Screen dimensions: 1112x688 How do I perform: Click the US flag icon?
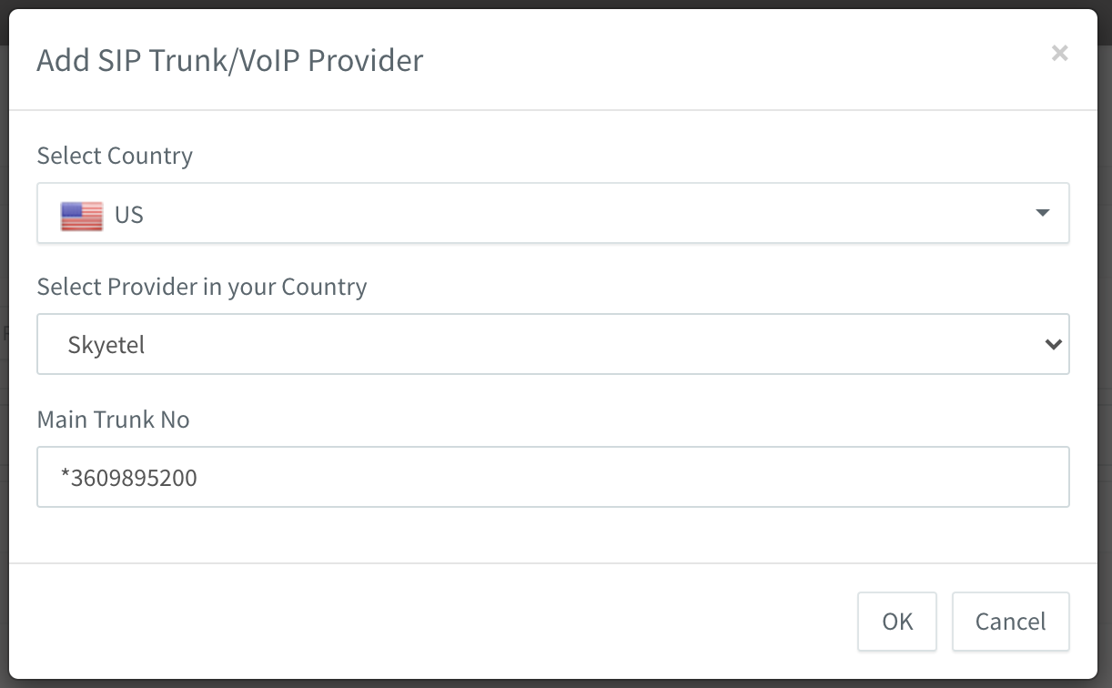tap(82, 216)
